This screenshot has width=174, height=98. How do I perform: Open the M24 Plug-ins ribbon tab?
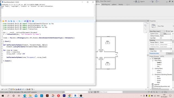point(106,5)
